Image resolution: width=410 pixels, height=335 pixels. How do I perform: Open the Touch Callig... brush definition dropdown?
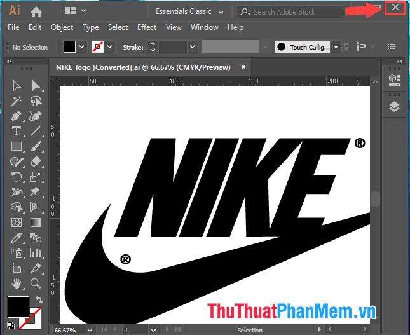[x=336, y=47]
